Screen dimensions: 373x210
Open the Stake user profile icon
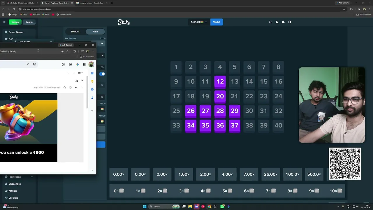[x=277, y=22]
